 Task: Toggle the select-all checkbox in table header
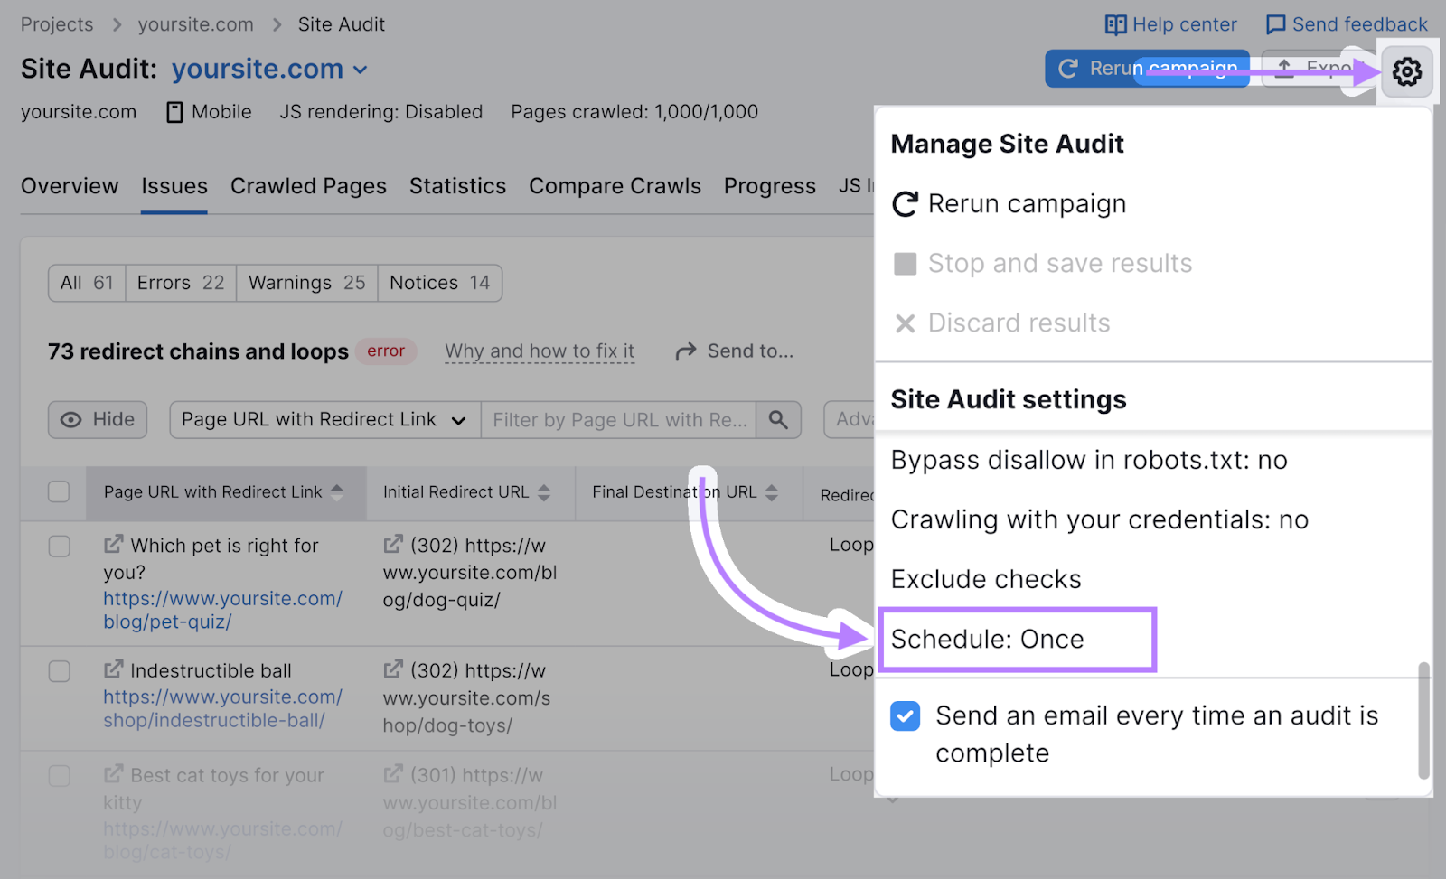point(59,492)
